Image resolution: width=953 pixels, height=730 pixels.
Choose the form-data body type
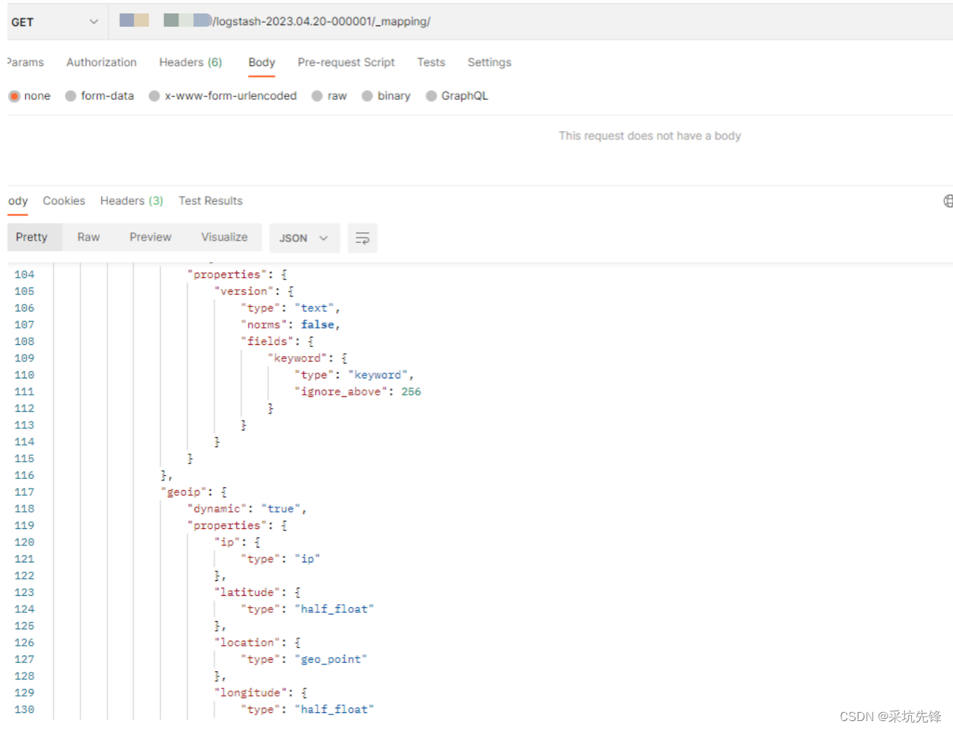100,96
